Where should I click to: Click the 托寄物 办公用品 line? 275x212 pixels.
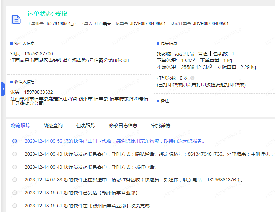pos(195,54)
